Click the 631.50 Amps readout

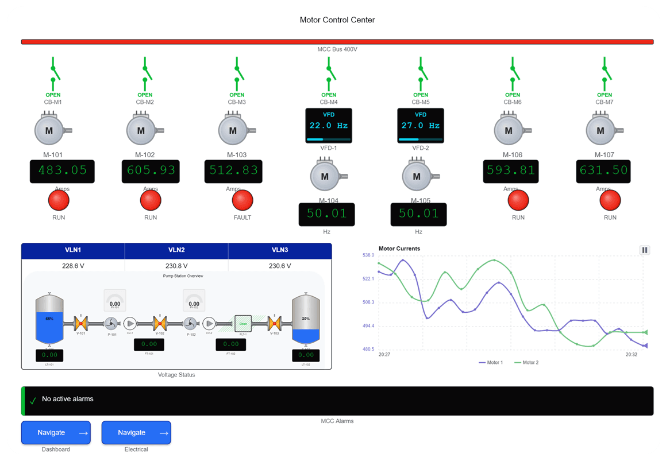pos(603,172)
